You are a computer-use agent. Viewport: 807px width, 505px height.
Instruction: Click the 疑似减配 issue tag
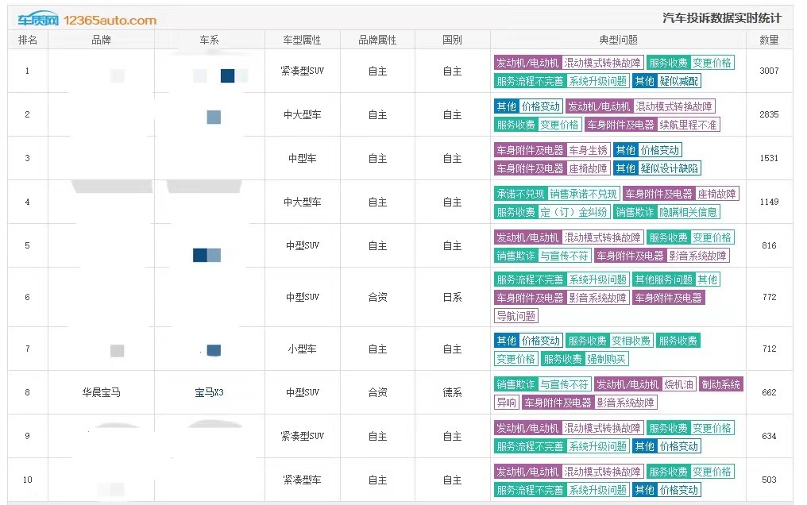pyautogui.click(x=679, y=81)
